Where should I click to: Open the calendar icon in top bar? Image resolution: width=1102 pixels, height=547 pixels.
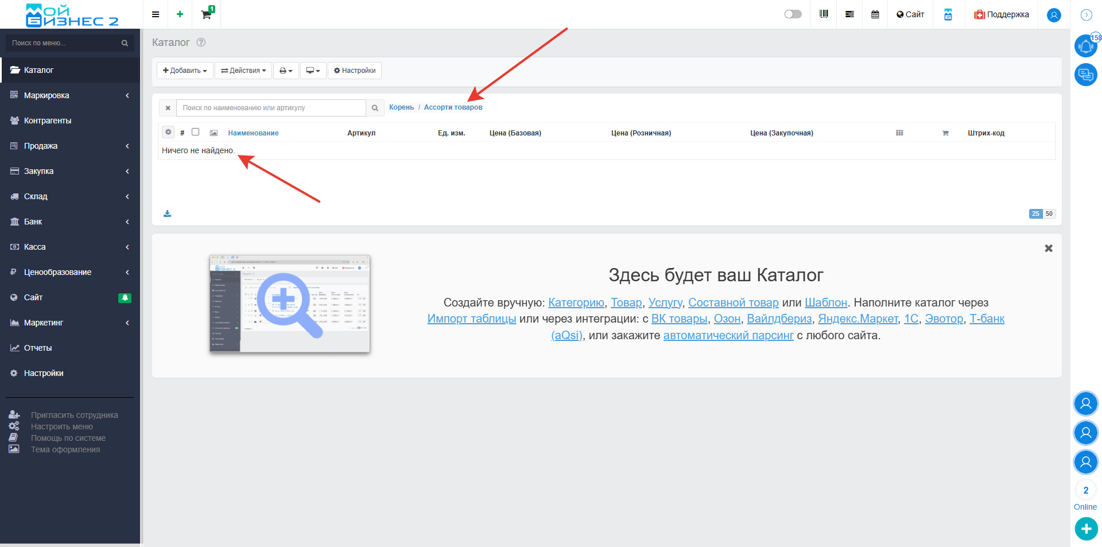(875, 14)
